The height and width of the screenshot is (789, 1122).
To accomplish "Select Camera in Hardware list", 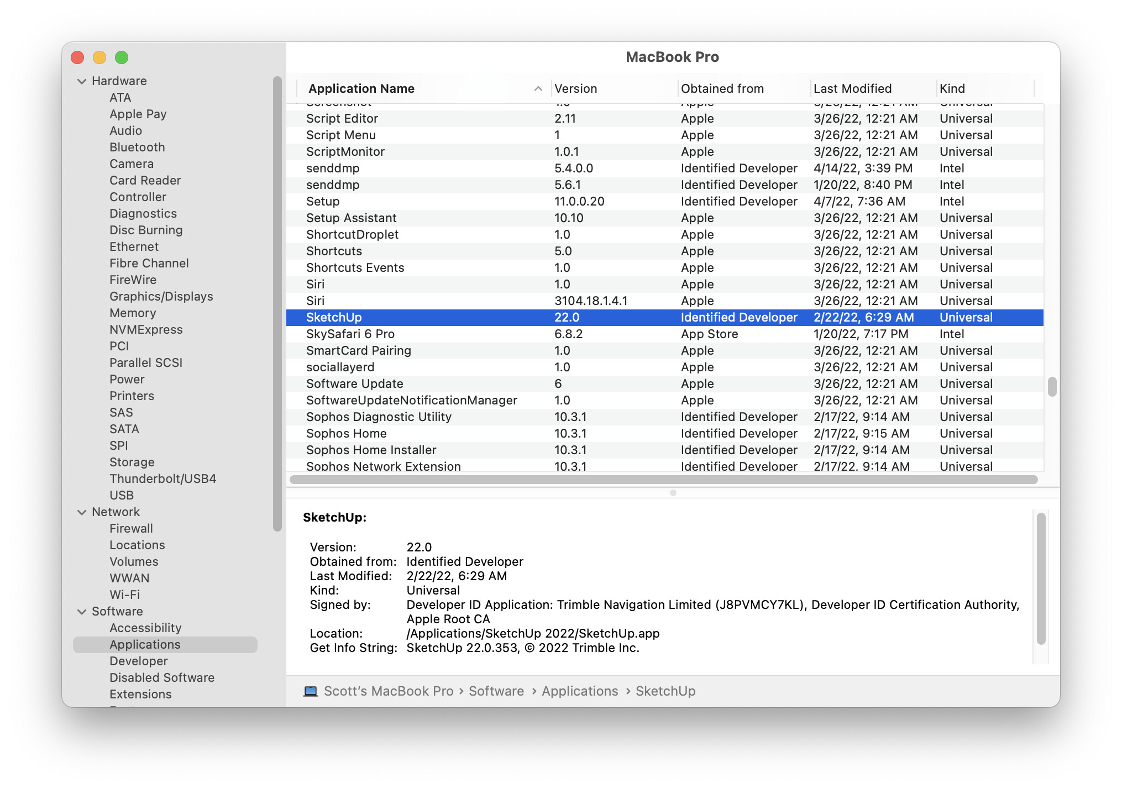I will click(x=132, y=164).
